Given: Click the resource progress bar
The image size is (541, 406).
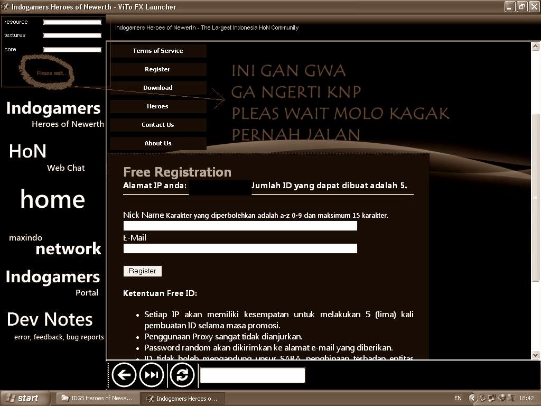Looking at the screenshot, I should [72, 22].
